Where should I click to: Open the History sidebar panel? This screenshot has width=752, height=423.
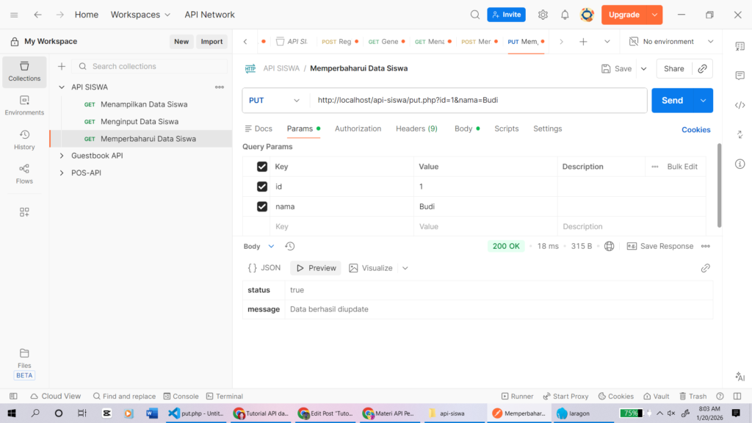point(24,140)
